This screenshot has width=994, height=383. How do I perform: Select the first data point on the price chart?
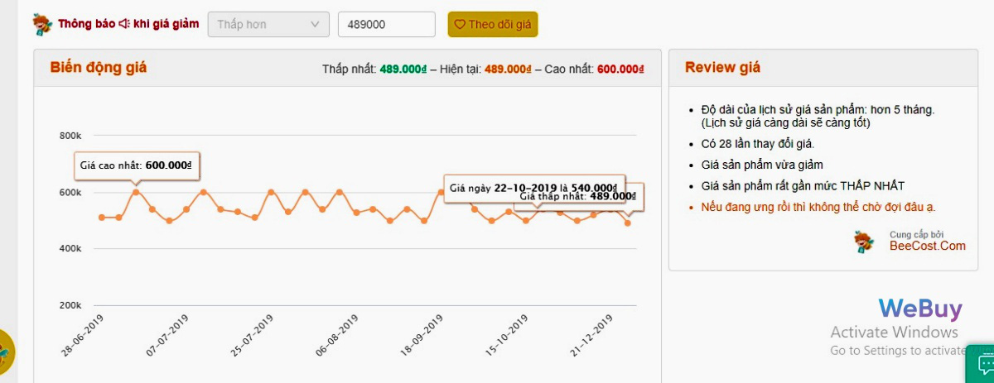point(102,218)
